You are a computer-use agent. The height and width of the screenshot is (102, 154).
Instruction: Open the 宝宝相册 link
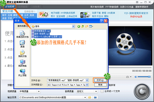pyautogui.click(x=61, y=16)
